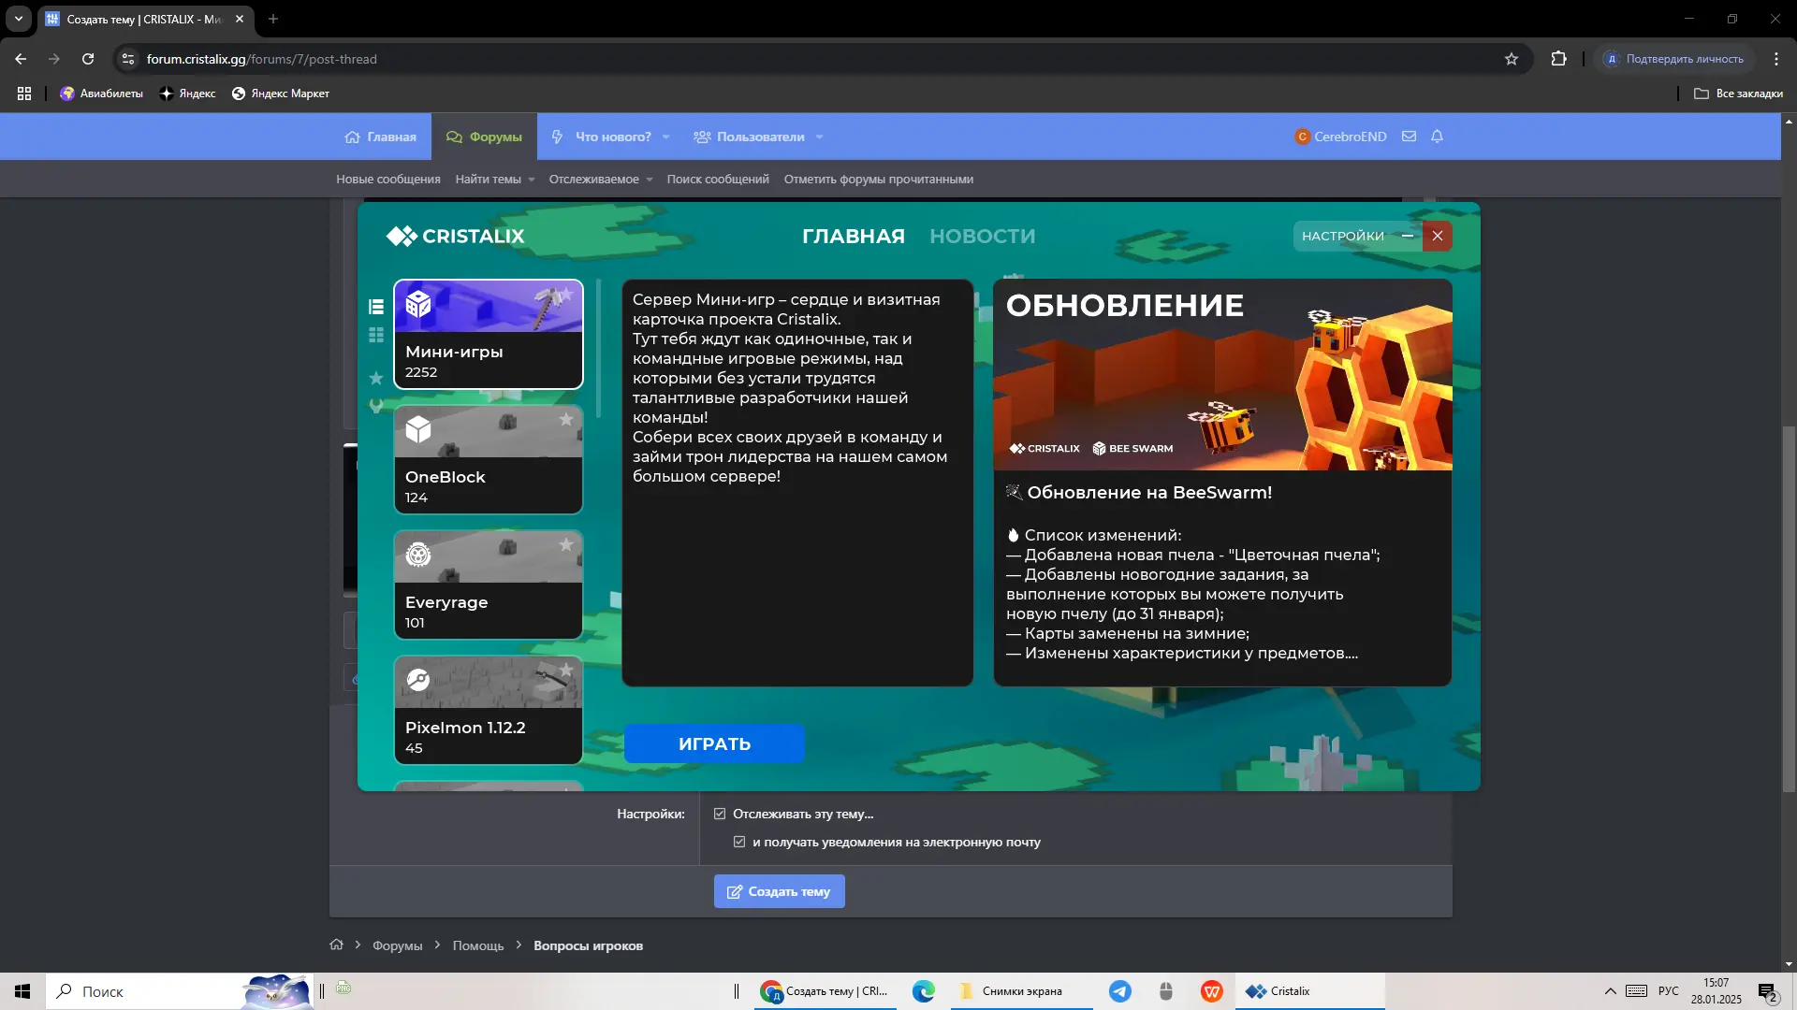
Task: Open forum inbox envelope icon
Action: 1409,137
